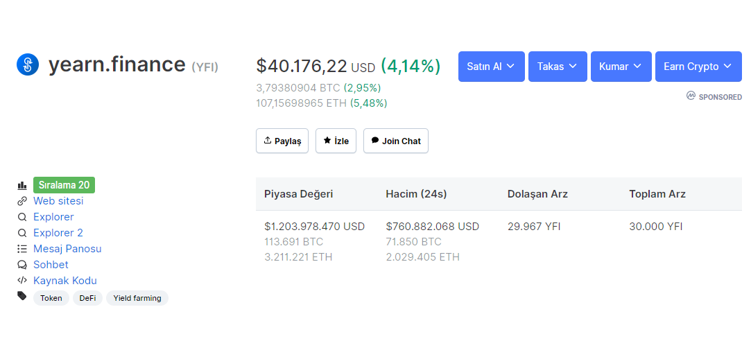
Task: Click the yearn.finance title text
Action: (x=117, y=64)
